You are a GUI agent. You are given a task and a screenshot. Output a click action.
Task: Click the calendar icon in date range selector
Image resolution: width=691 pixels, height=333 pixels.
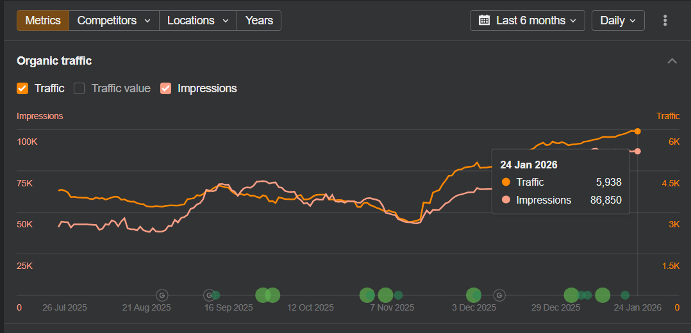(x=485, y=20)
